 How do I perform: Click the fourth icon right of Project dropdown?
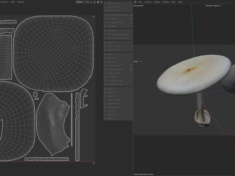(101, 2)
